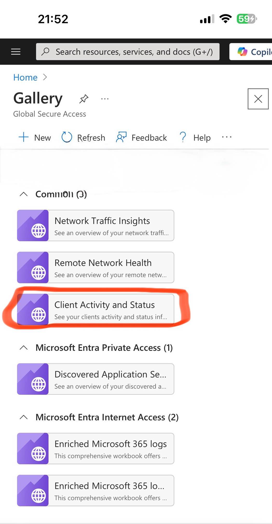
Task: Click the Remote Network Health workbook icon
Action: click(x=33, y=267)
